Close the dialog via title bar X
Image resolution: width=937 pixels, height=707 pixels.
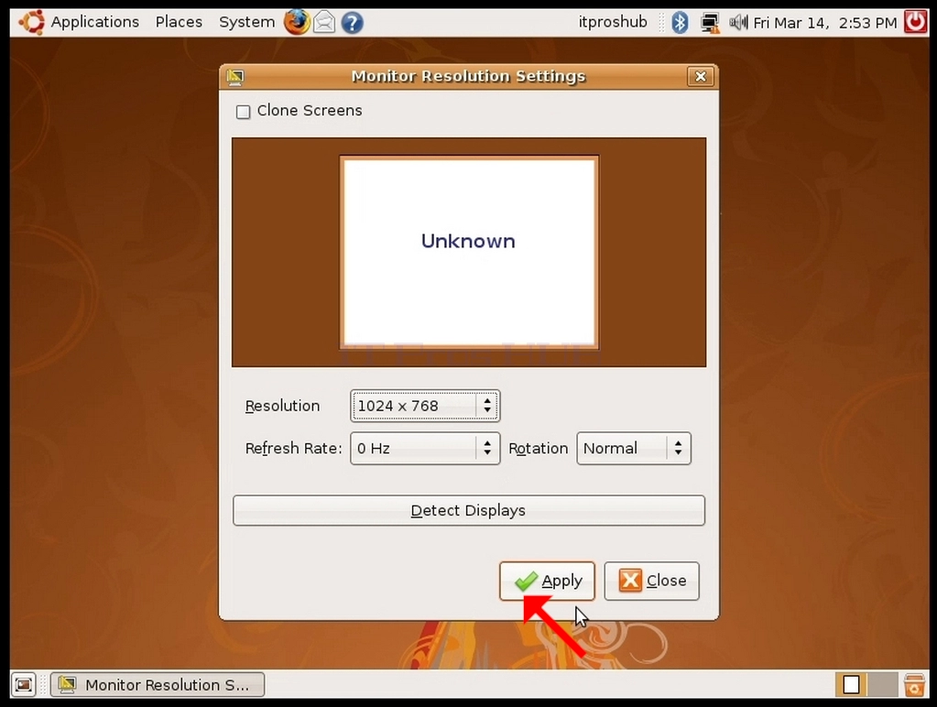701,77
